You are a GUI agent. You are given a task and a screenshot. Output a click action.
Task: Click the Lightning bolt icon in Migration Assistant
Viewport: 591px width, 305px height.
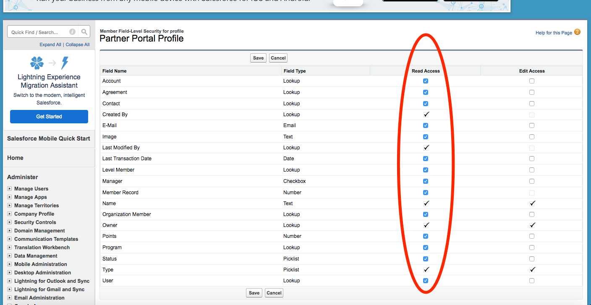(x=65, y=63)
